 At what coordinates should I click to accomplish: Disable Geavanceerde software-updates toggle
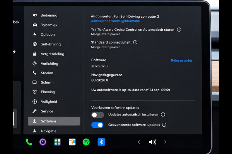(97, 125)
